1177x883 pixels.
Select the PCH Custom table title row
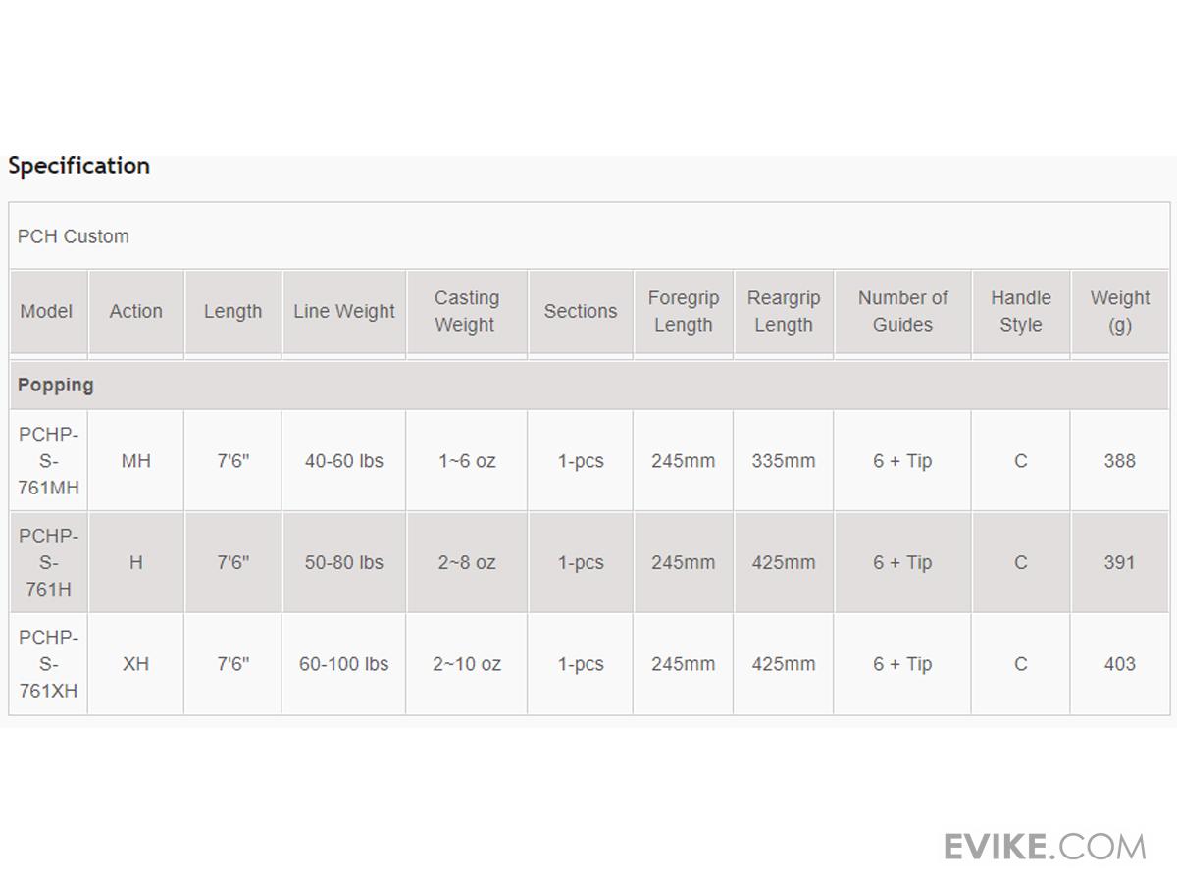coord(74,236)
